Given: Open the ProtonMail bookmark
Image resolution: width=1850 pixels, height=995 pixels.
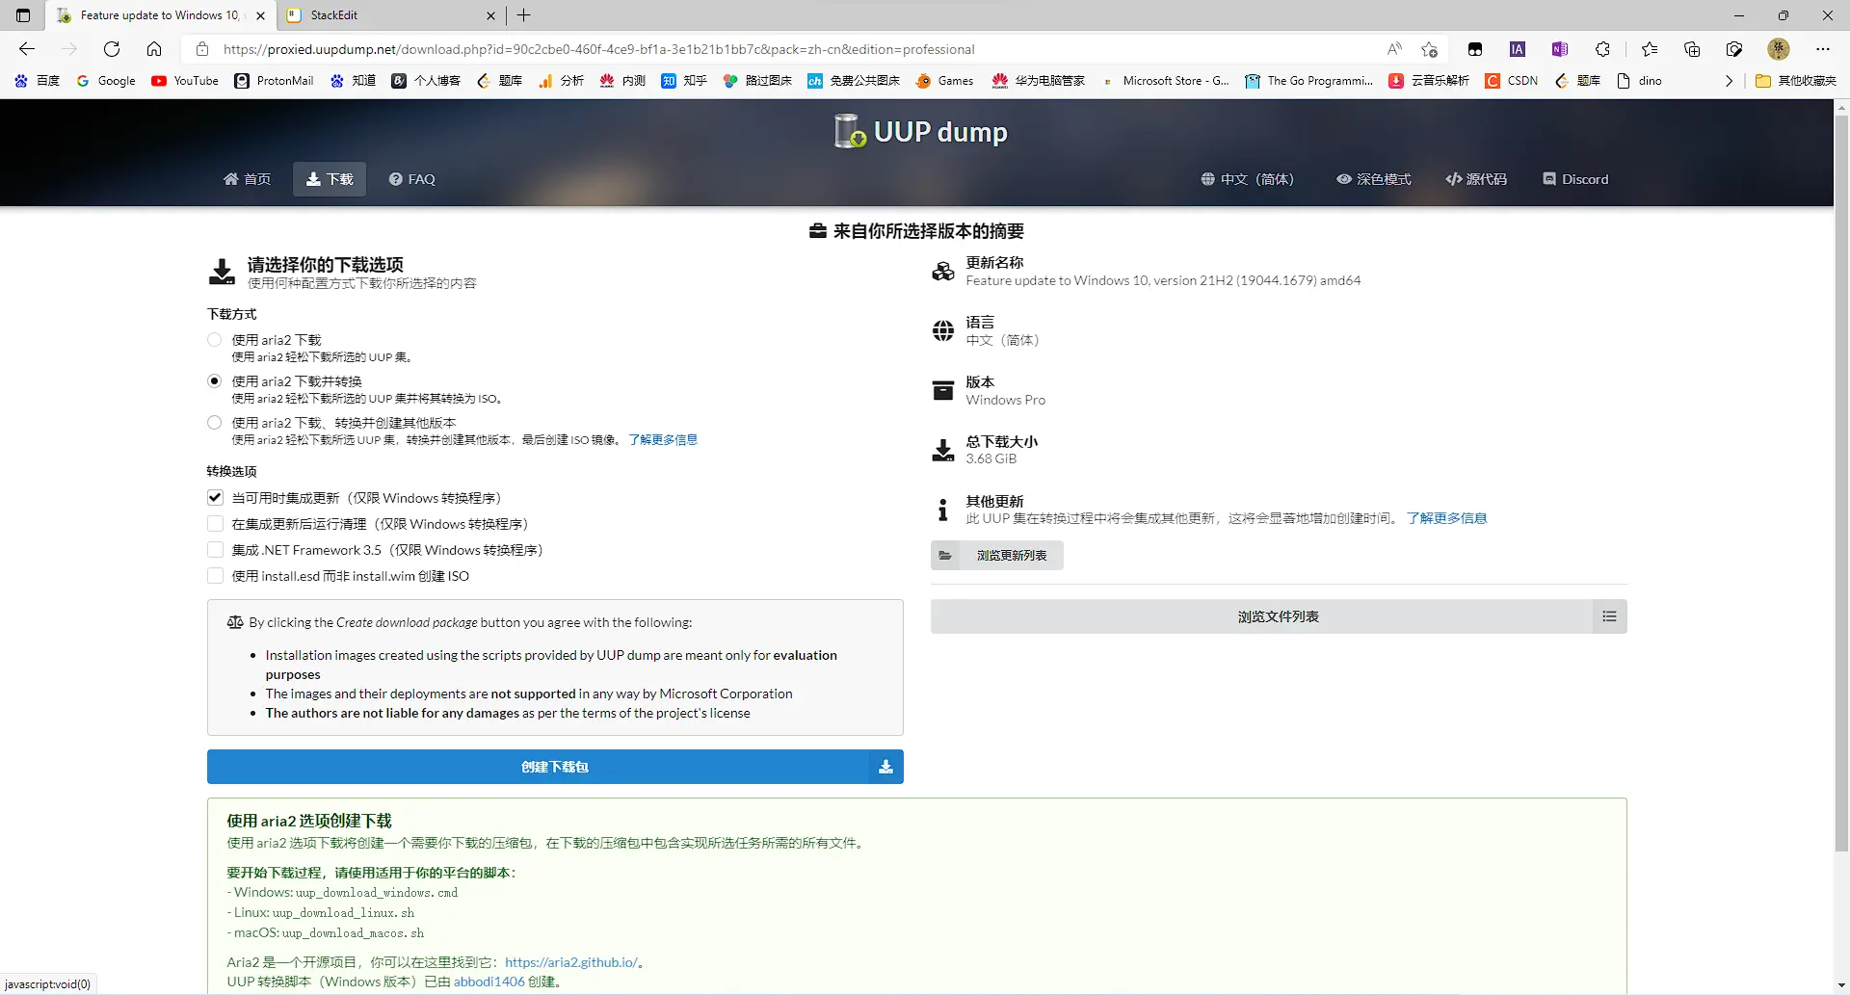Looking at the screenshot, I should pos(274,81).
